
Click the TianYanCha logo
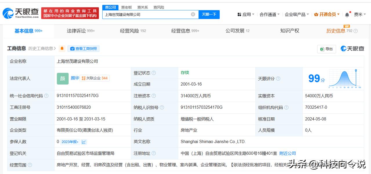(x=21, y=13)
